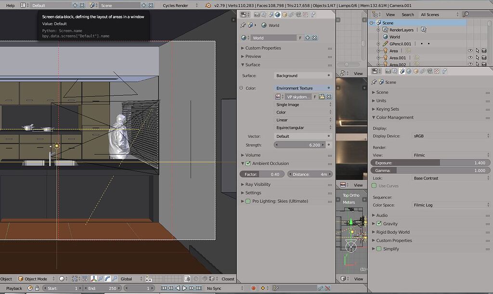Open Playback menu in timeline

pos(14,288)
